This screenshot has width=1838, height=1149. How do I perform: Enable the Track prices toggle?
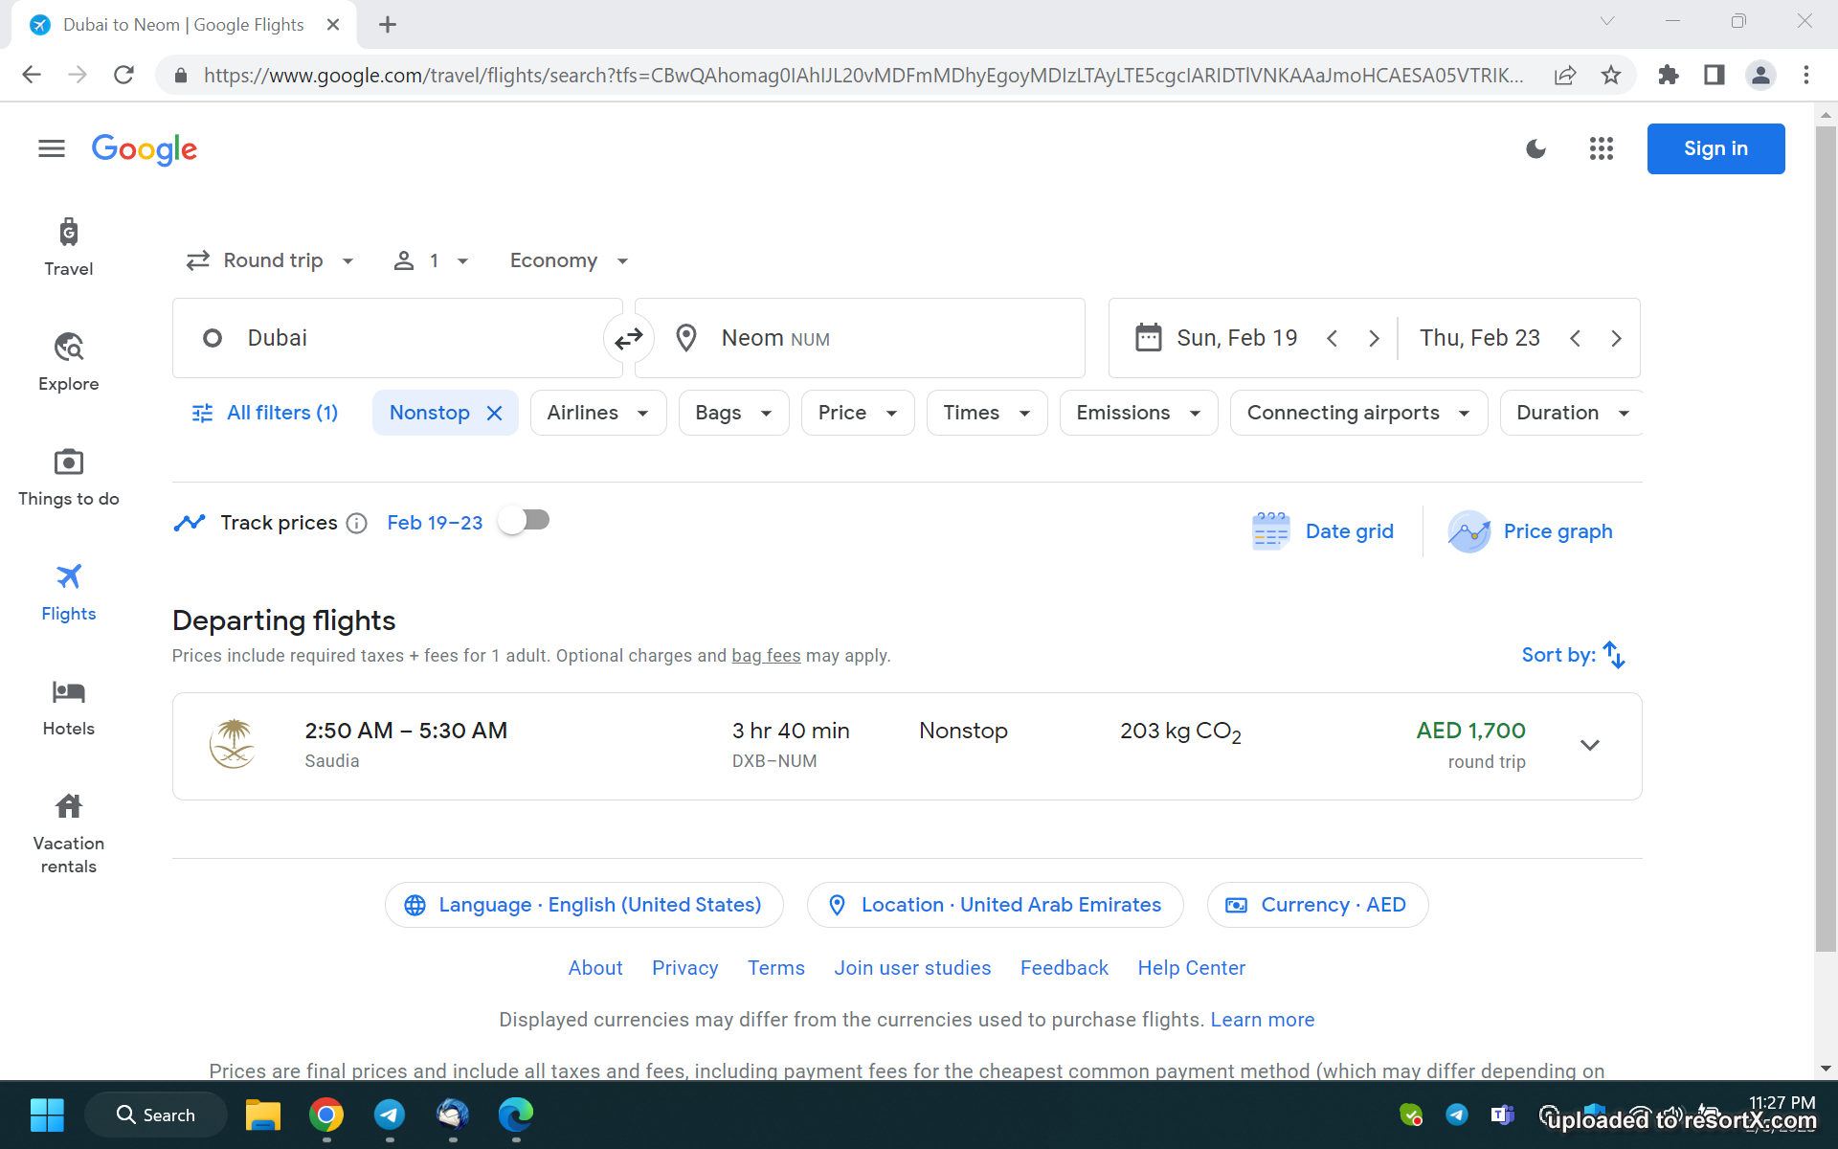pyautogui.click(x=525, y=521)
